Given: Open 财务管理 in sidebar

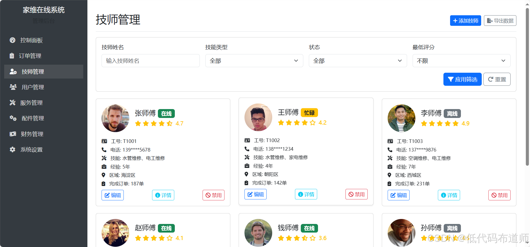Looking at the screenshot, I should click(x=44, y=134).
